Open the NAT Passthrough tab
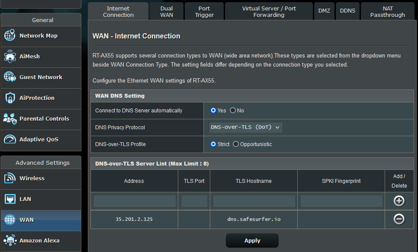418x252 pixels. (388, 11)
